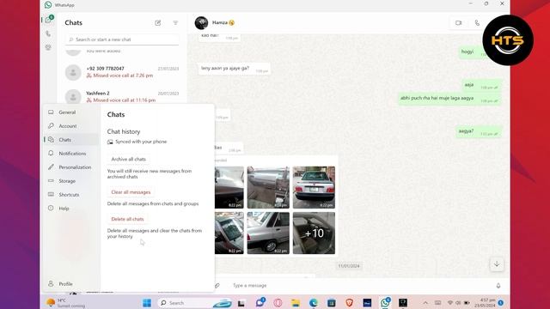Viewport: 550px width, 309px height.
Task: Open the +92 309 7782047 chat
Action: point(122,72)
